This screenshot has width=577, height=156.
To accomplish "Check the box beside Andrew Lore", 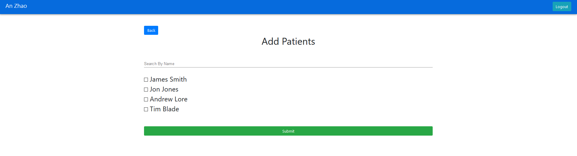I will click(x=146, y=100).
